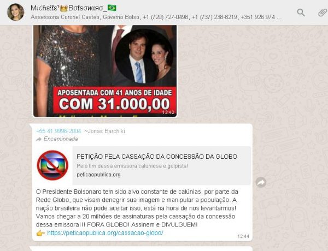
Task: Open the group profile picture
Action: [16, 12]
